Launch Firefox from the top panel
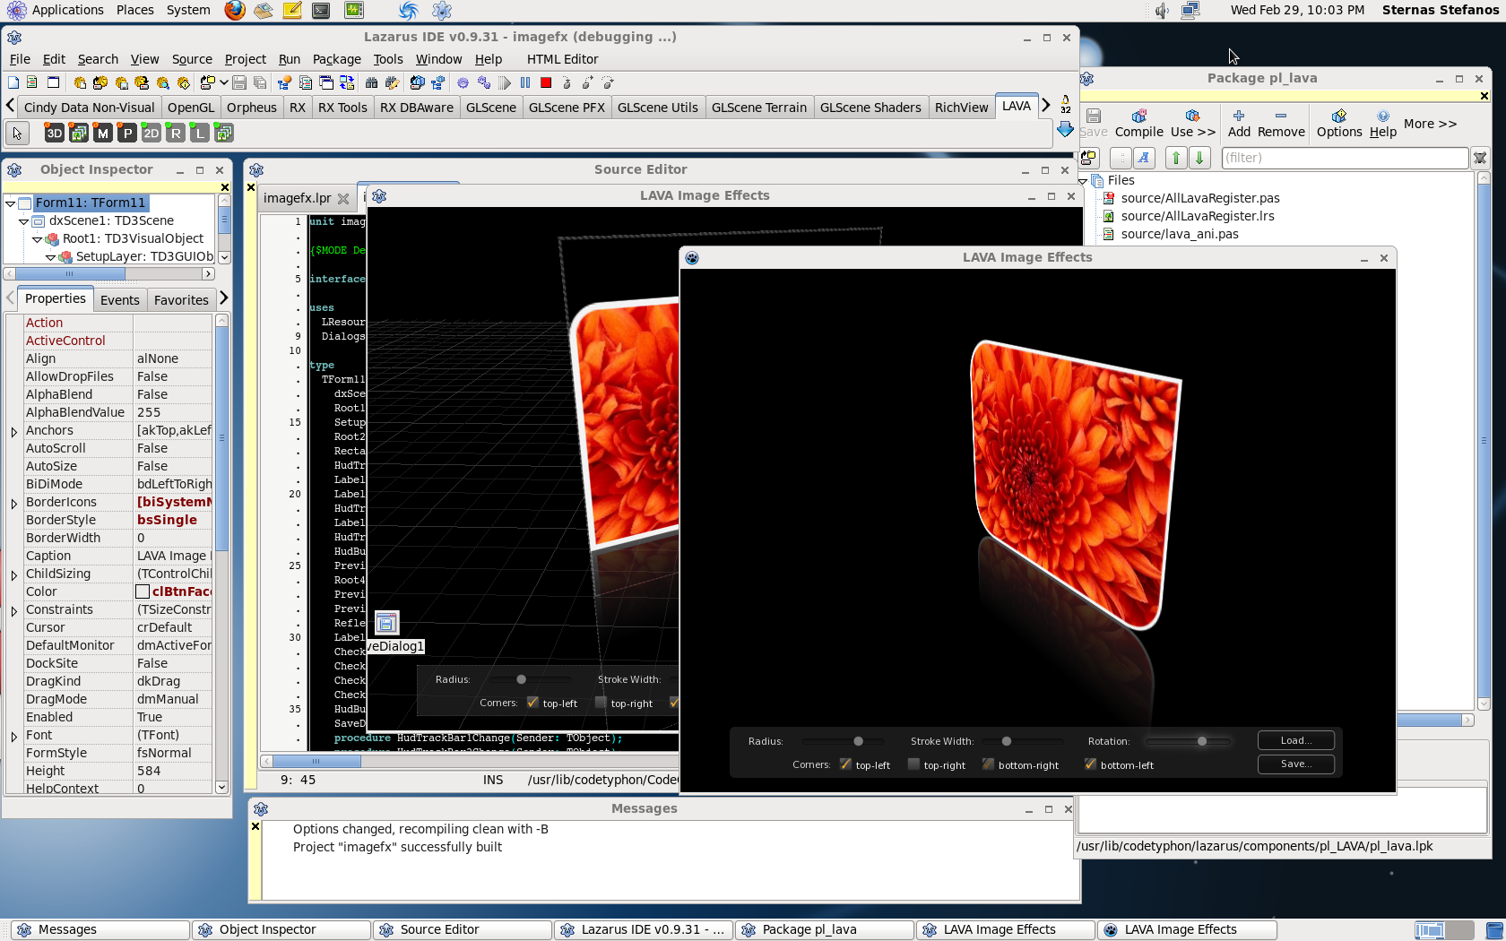The width and height of the screenshot is (1506, 941). tap(235, 10)
